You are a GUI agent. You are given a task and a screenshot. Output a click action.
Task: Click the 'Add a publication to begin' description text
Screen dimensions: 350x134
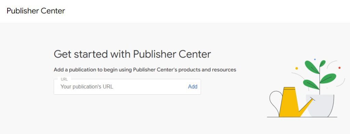pyautogui.click(x=145, y=70)
